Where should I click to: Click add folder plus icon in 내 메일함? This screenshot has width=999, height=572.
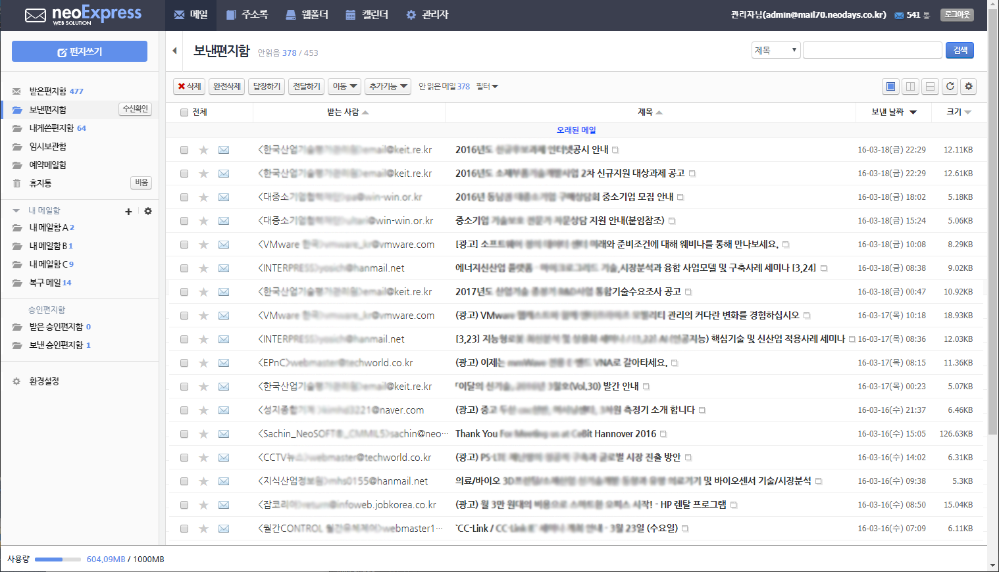(128, 211)
